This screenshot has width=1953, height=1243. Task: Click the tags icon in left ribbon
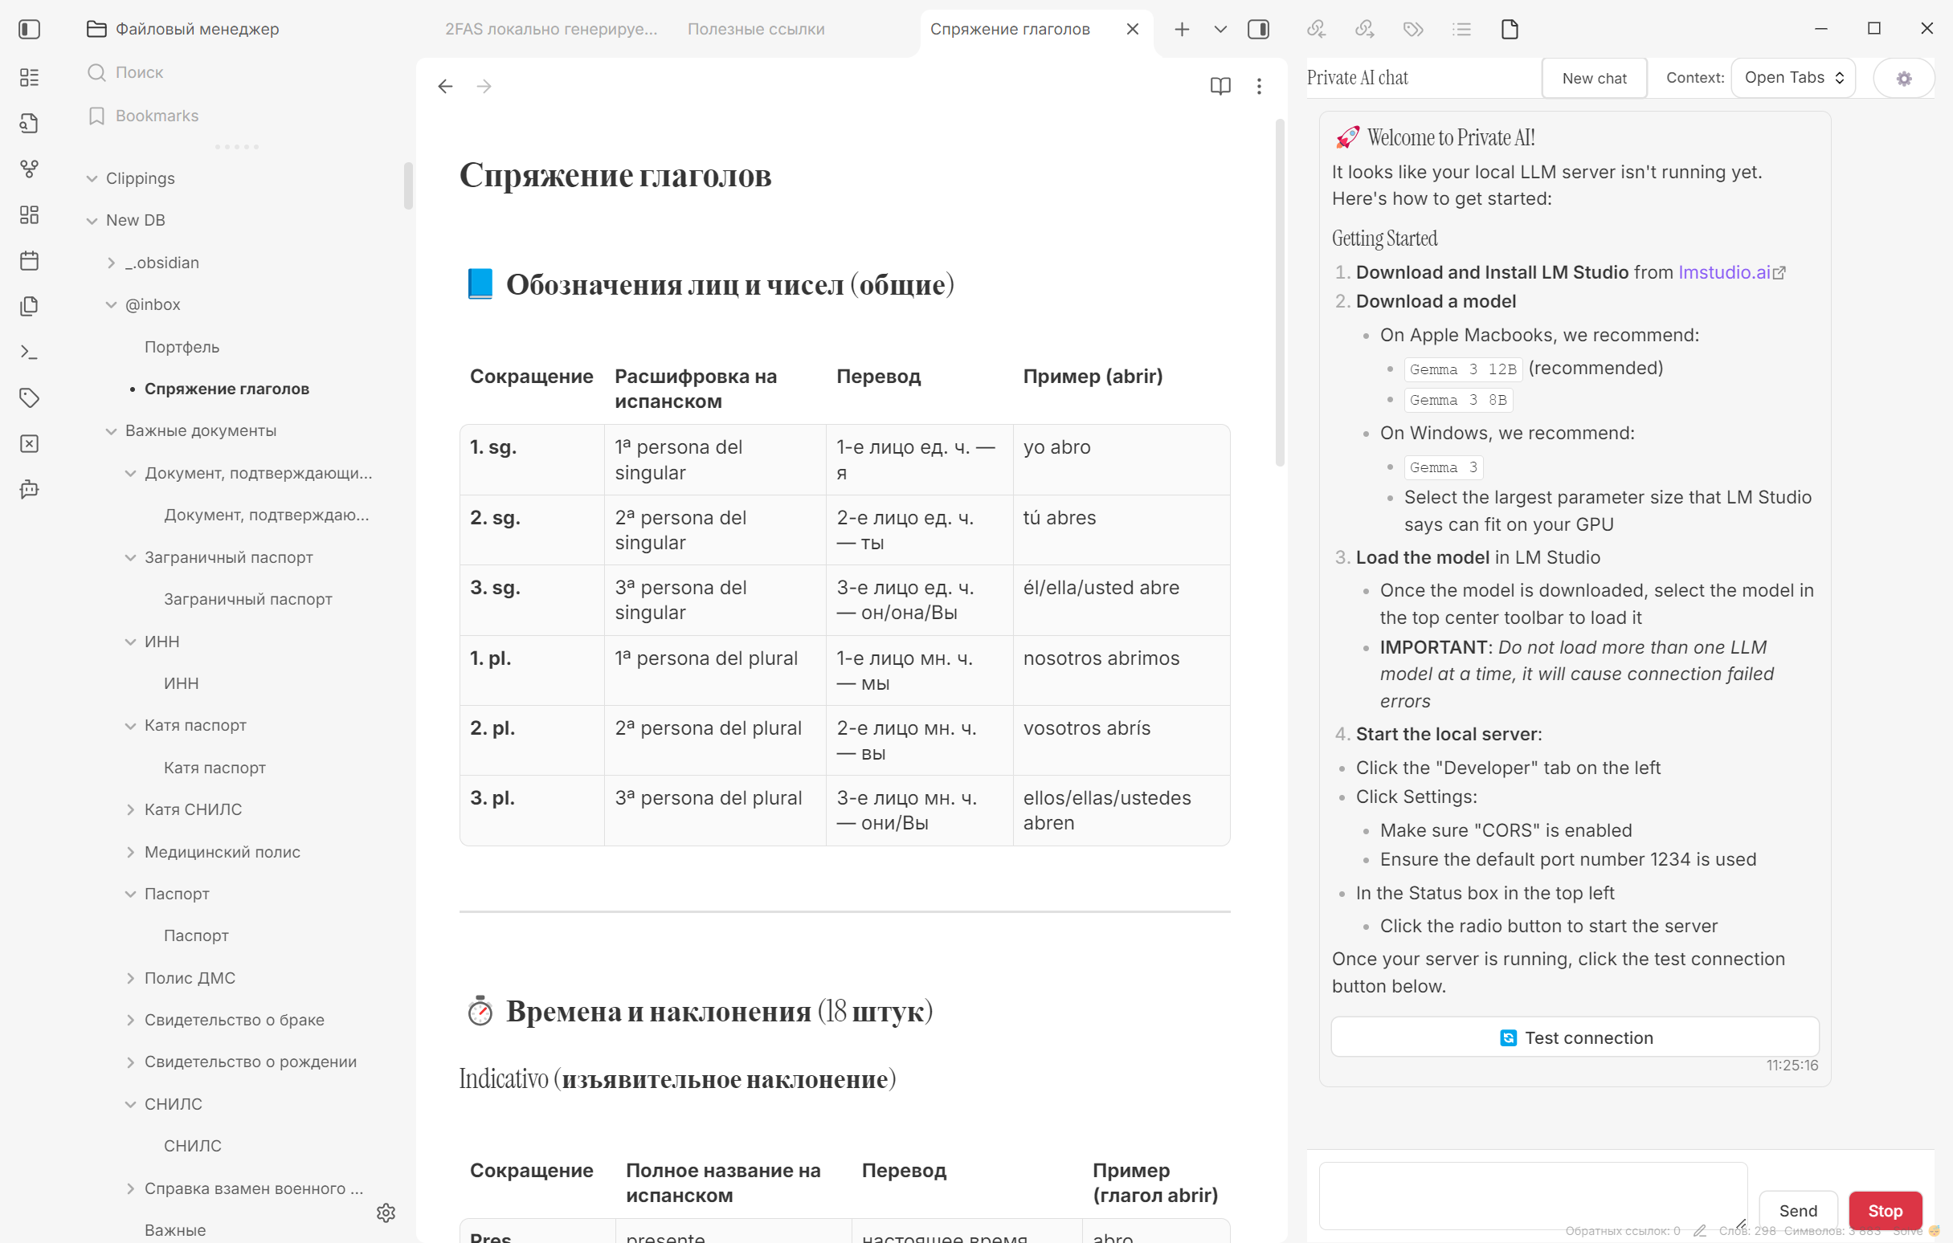(x=29, y=397)
